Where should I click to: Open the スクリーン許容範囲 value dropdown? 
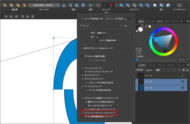pyautogui.click(x=128, y=19)
